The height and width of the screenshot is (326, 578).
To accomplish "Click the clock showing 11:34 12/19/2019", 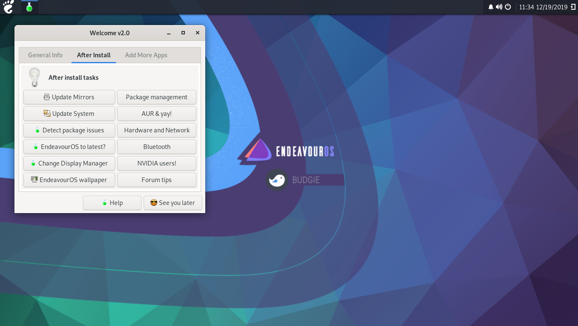I will (x=543, y=7).
